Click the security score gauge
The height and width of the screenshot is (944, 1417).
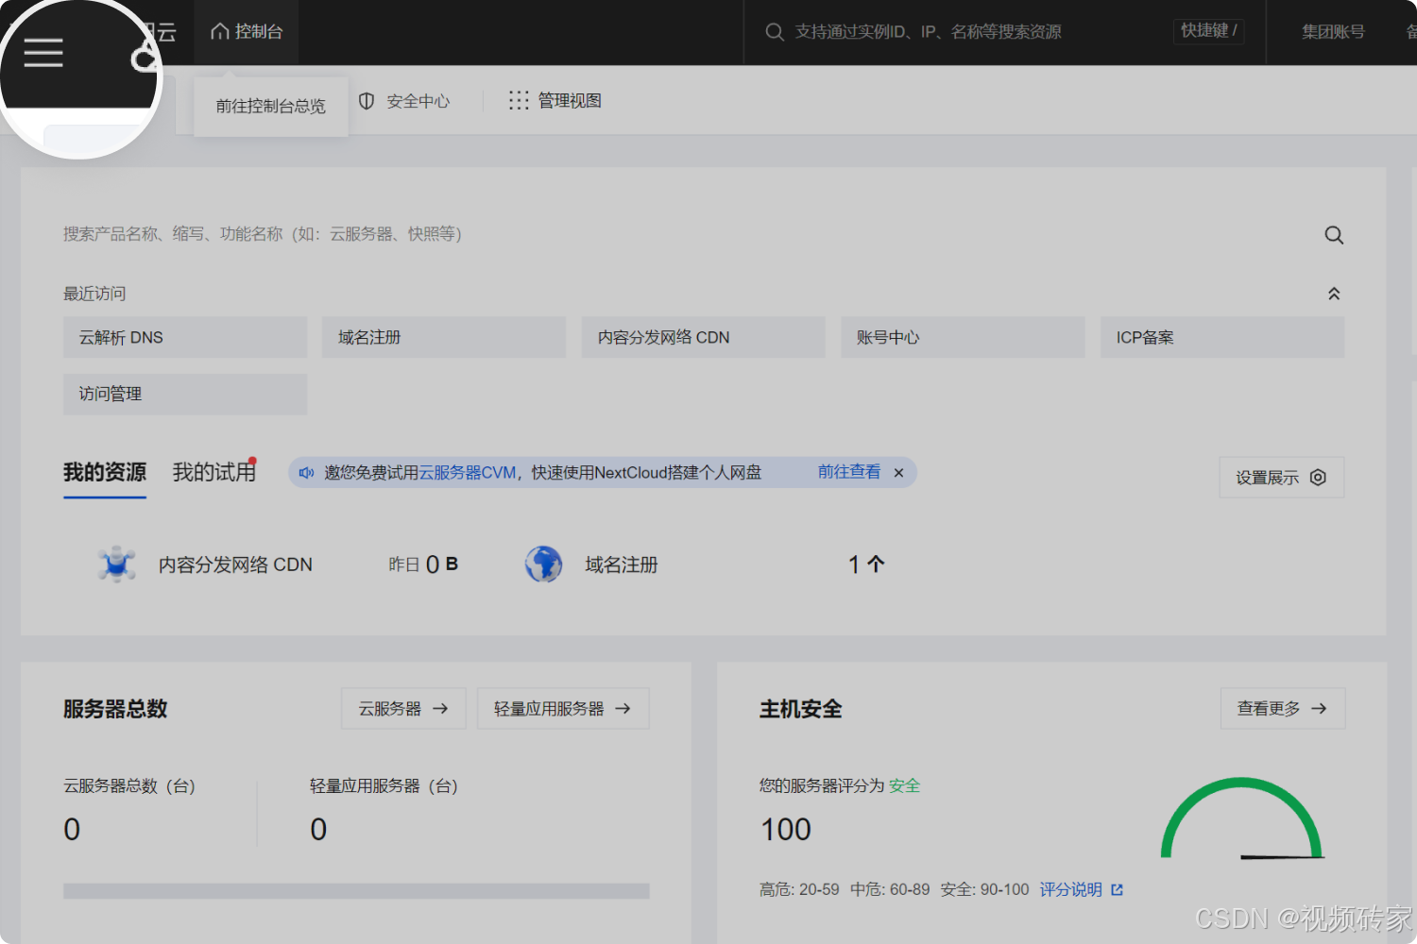[1241, 818]
